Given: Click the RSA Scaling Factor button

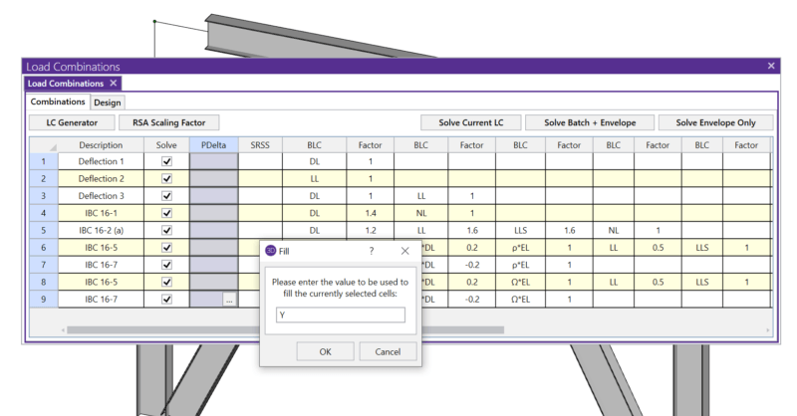Looking at the screenshot, I should click(169, 122).
